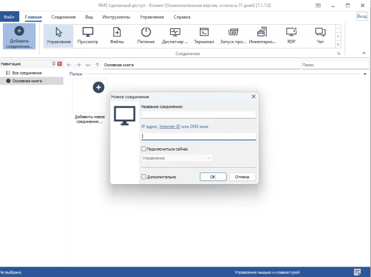This screenshot has width=371, height=277.
Task: Switch to the Соединения ribbon tab
Action: pyautogui.click(x=63, y=17)
